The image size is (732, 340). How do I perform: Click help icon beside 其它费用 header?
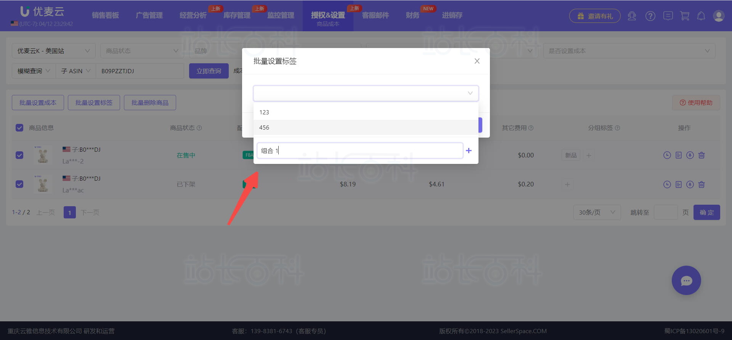(x=531, y=128)
